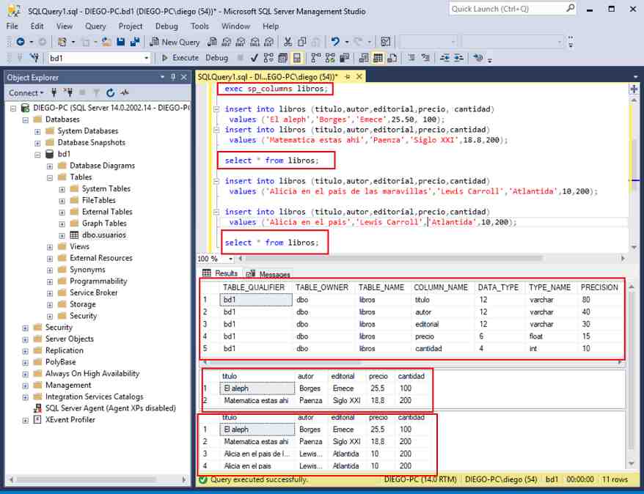Click the Undo icon
The image size is (644, 494).
[334, 42]
